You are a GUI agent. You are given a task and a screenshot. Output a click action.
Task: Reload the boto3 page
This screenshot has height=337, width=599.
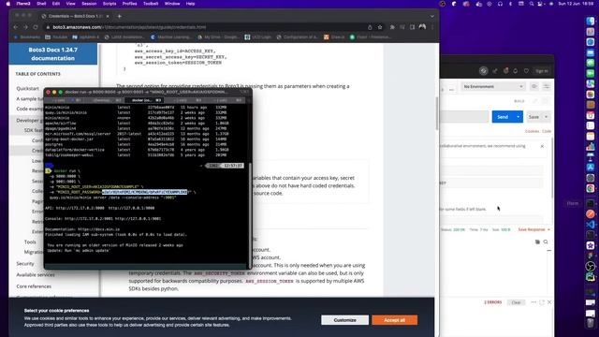click(x=36, y=27)
